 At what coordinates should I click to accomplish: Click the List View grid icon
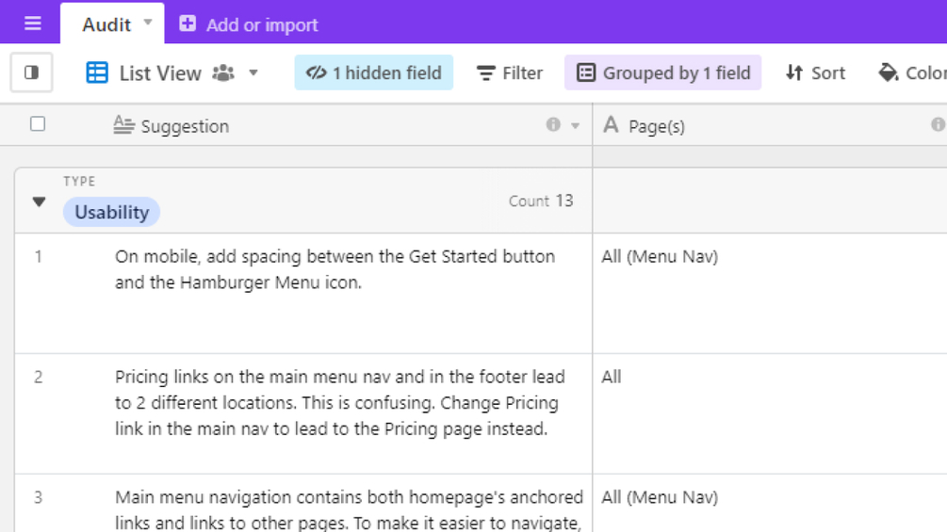97,73
